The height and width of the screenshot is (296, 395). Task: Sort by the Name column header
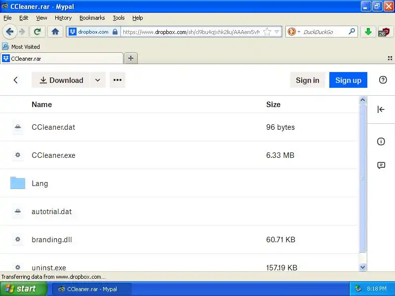[42, 105]
